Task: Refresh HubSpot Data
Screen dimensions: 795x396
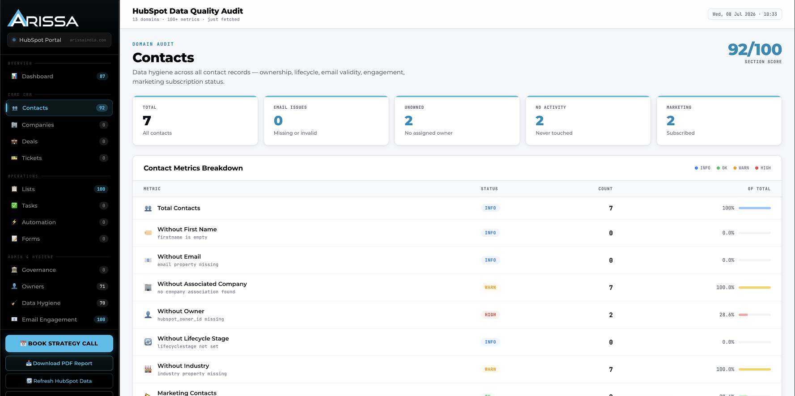Action: click(59, 381)
